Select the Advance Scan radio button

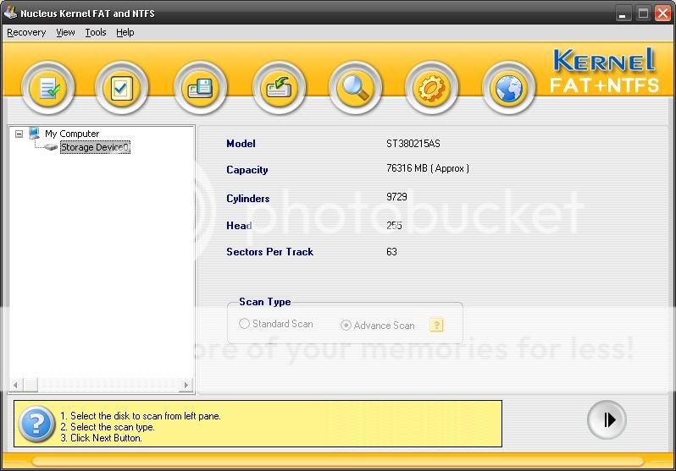[x=346, y=325]
